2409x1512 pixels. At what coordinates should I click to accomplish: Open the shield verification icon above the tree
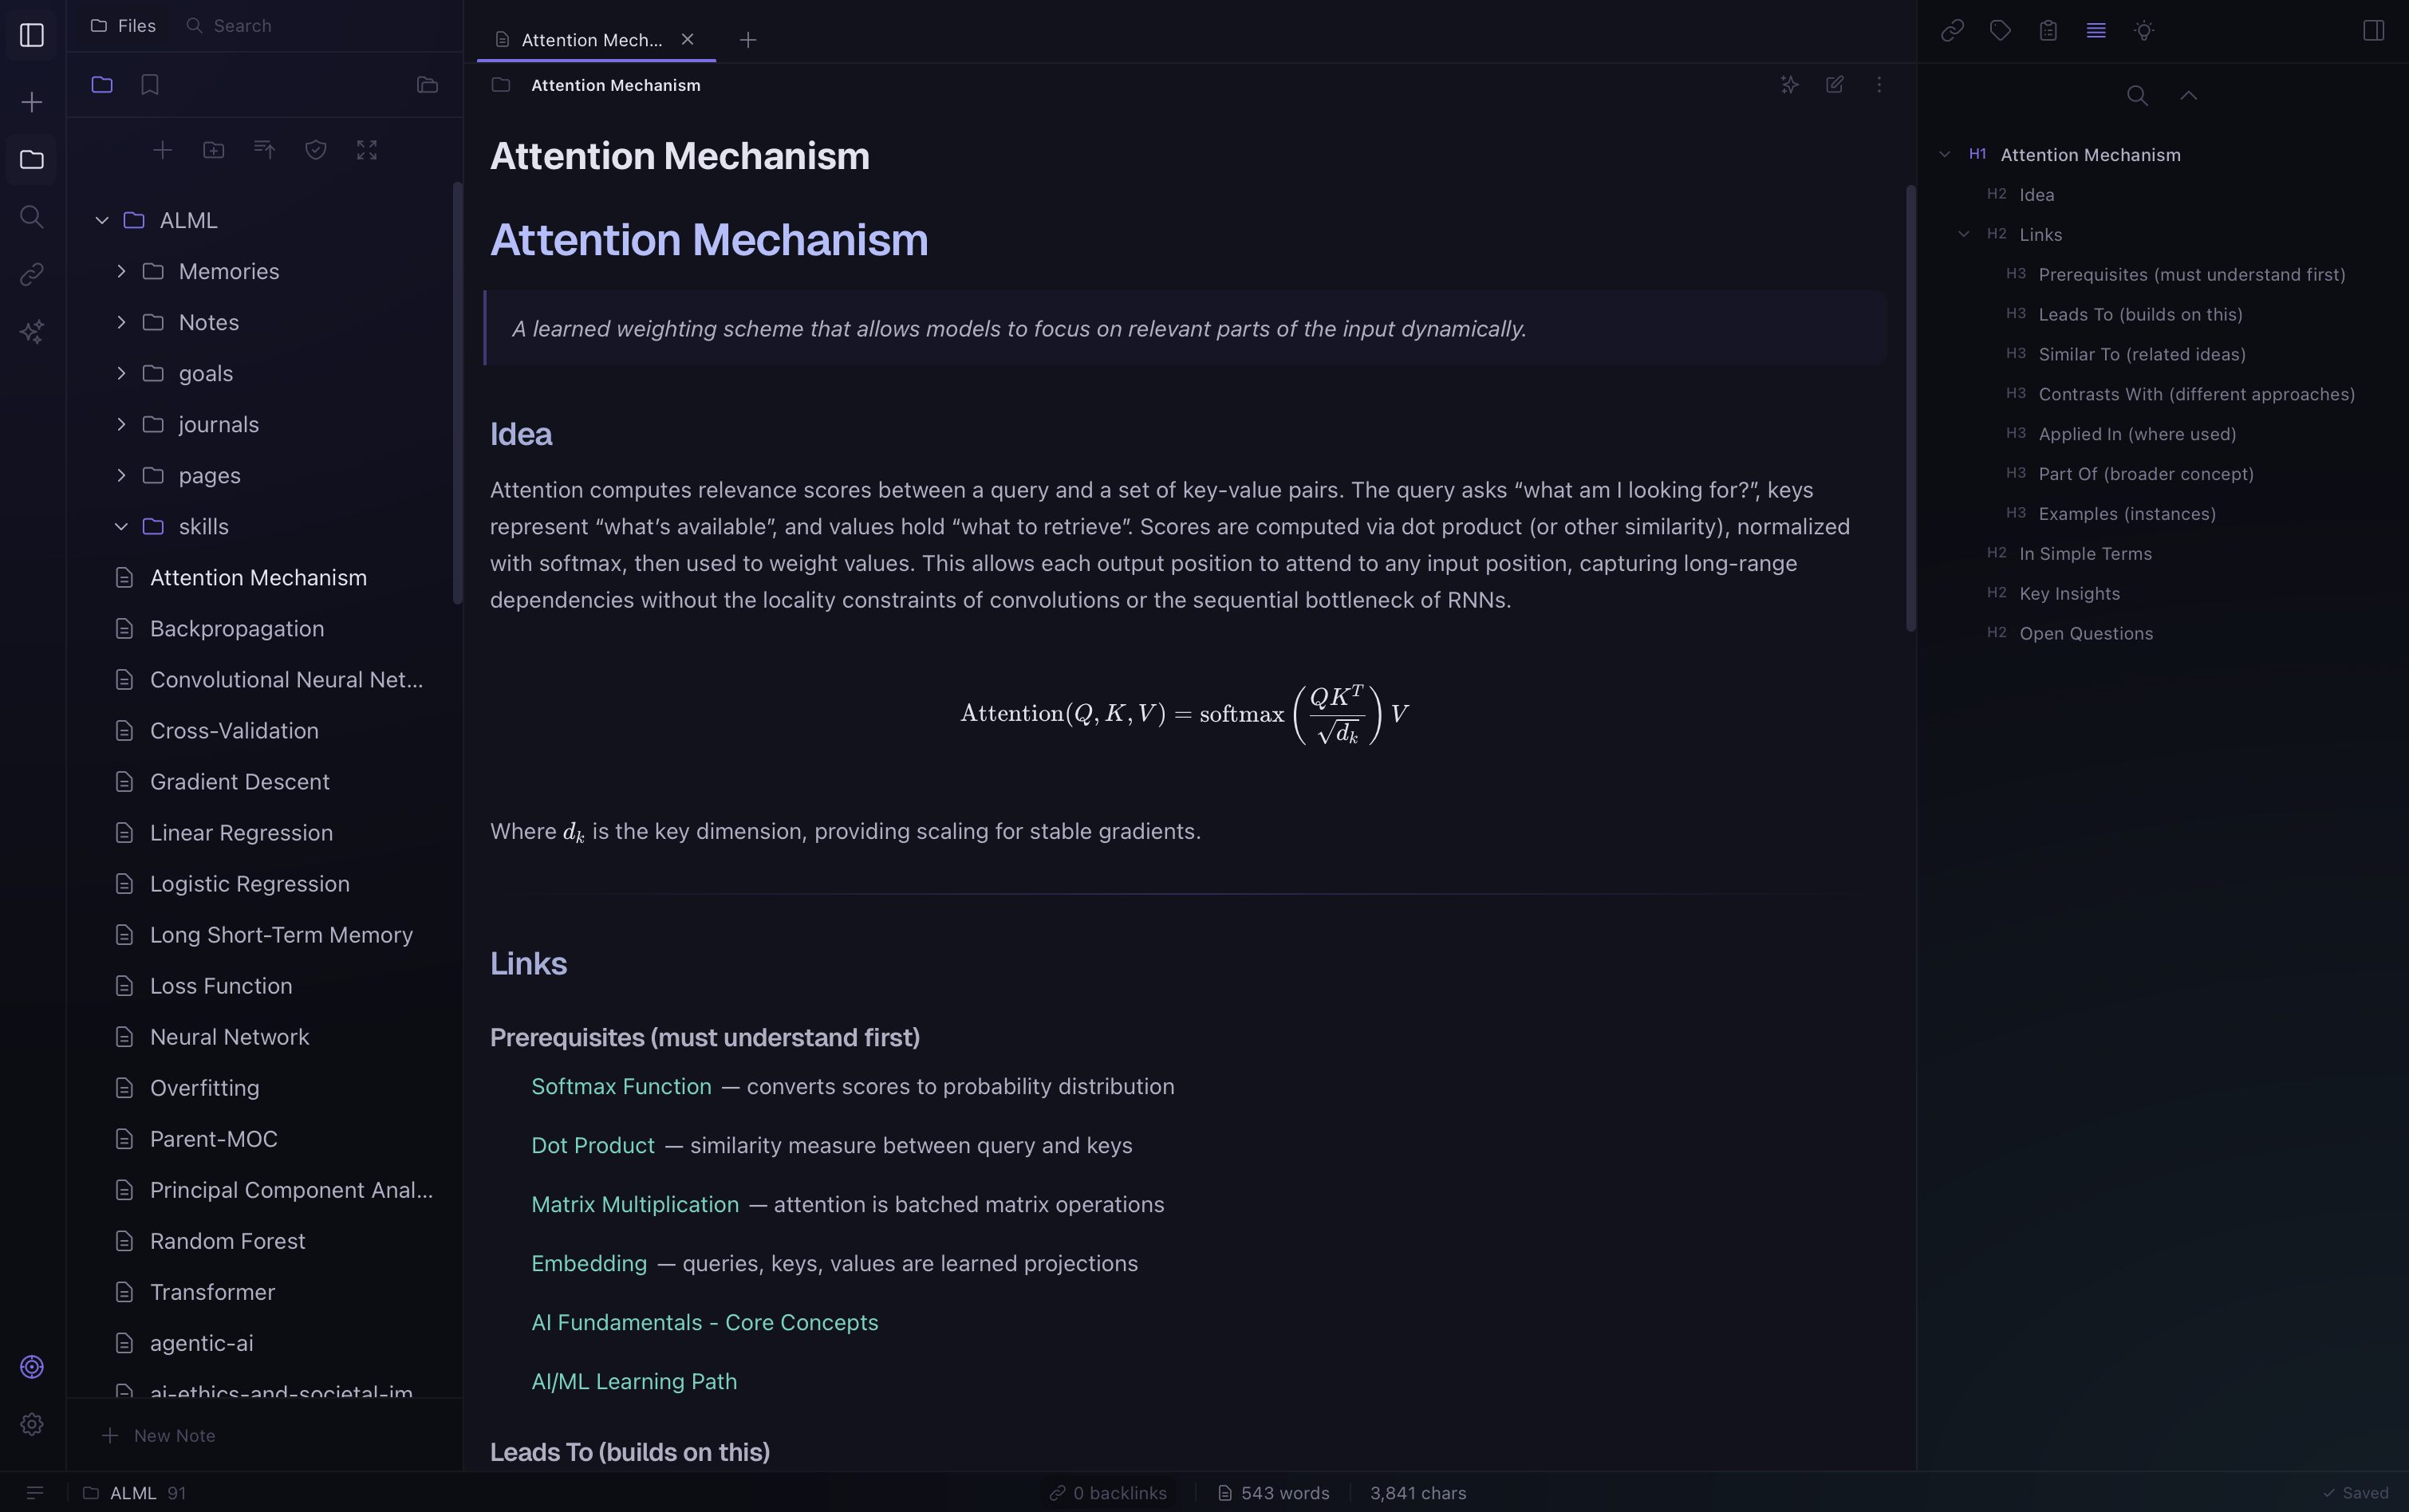click(x=315, y=149)
